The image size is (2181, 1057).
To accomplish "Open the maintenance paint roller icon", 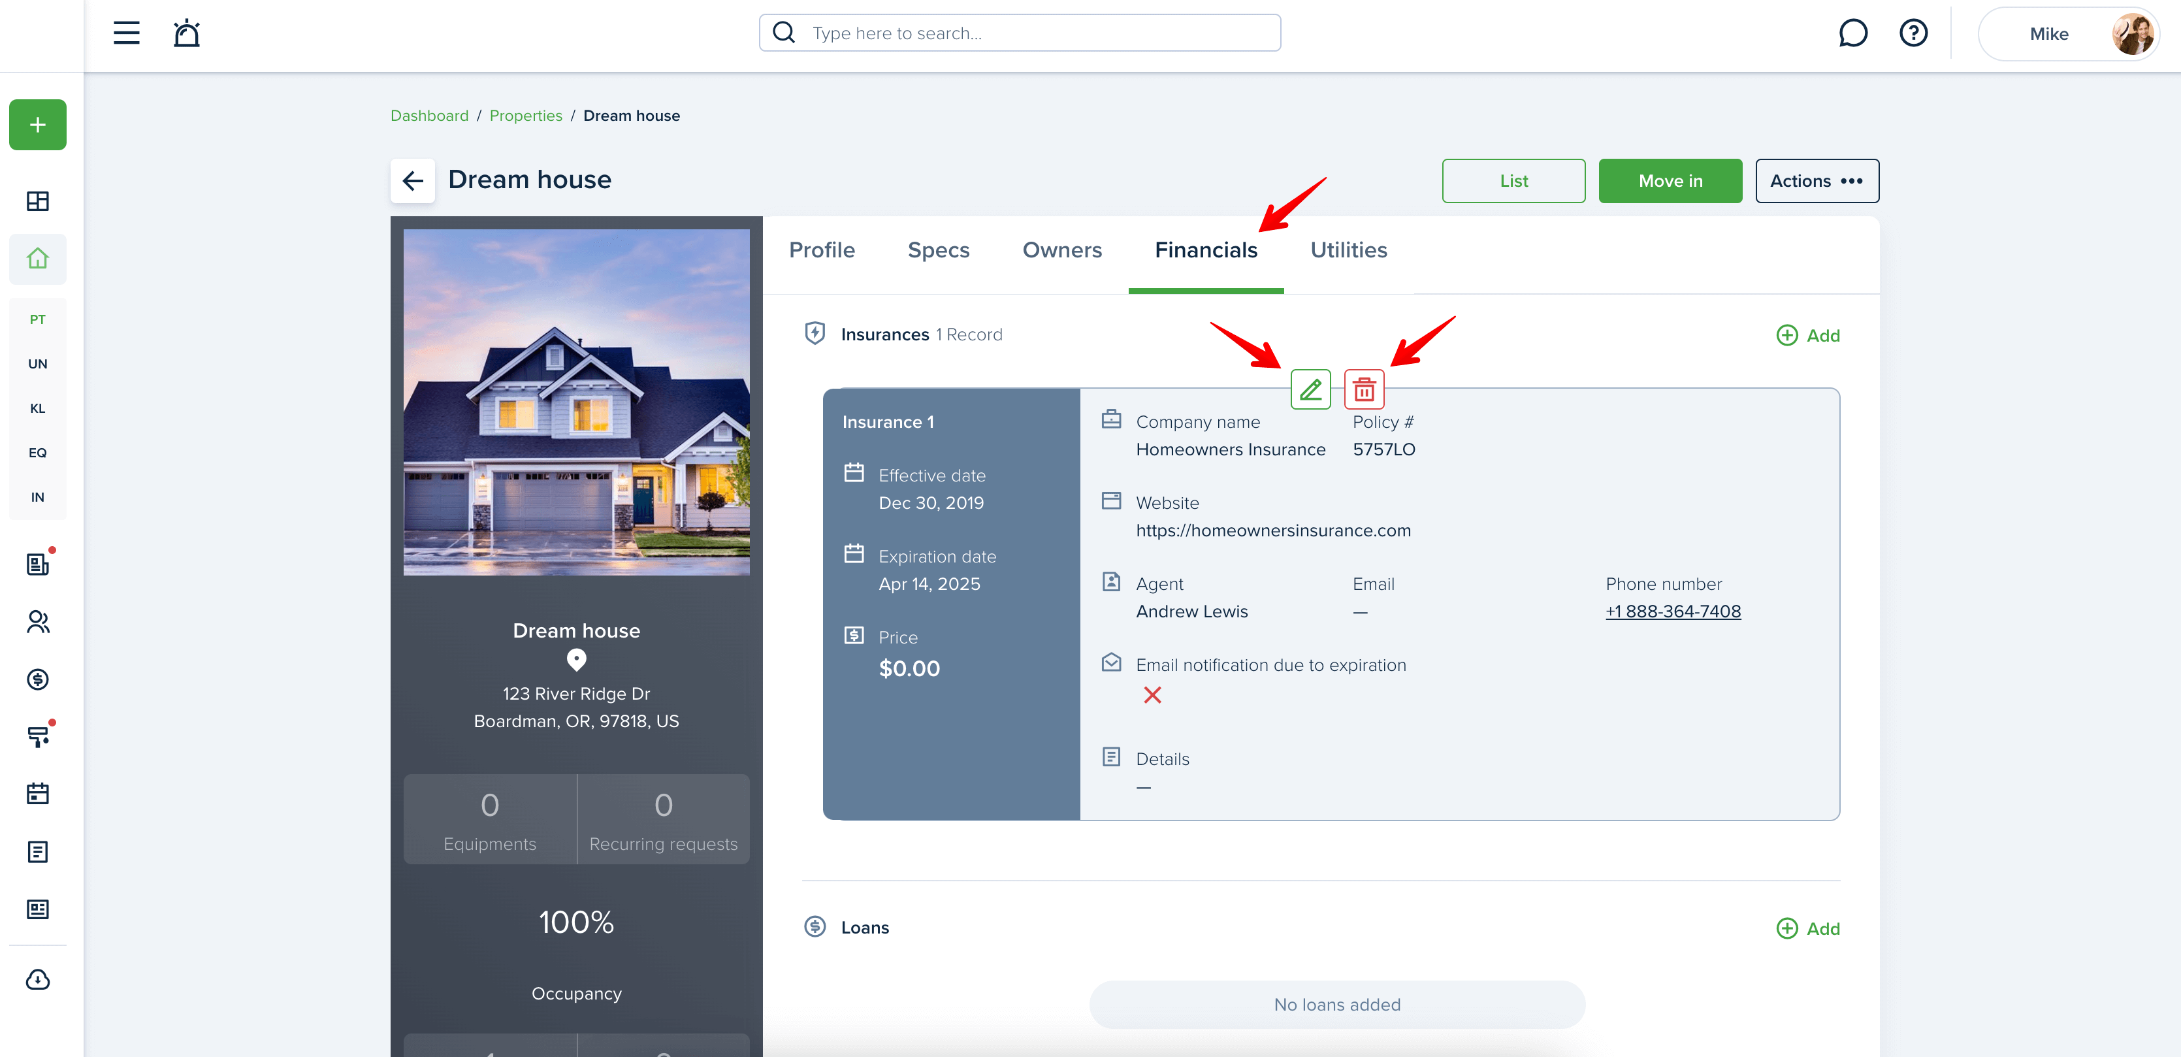I will coord(37,736).
